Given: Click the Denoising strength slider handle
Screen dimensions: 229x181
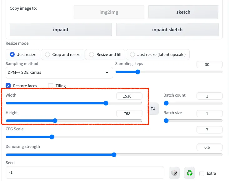Looking at the screenshot, I should [114, 154].
